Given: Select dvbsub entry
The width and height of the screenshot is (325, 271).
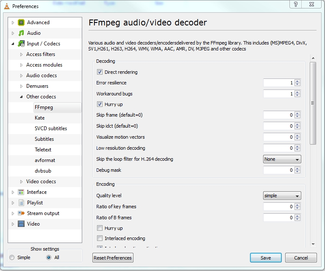Looking at the screenshot, I should [x=43, y=171].
